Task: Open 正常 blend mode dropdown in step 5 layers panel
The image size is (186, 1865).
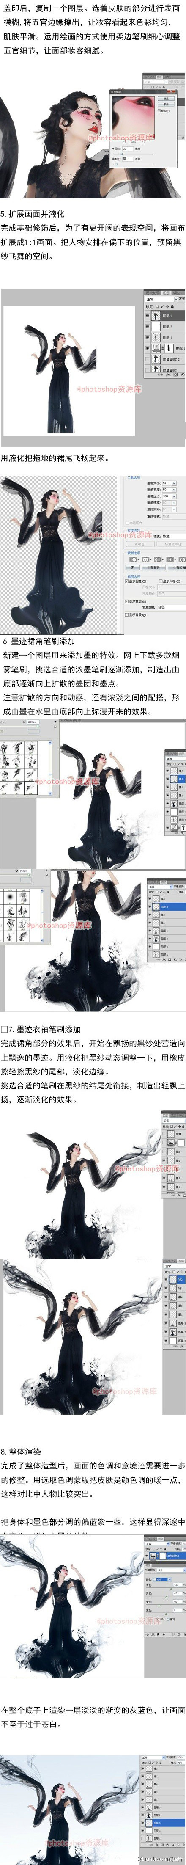Action: [161, 299]
